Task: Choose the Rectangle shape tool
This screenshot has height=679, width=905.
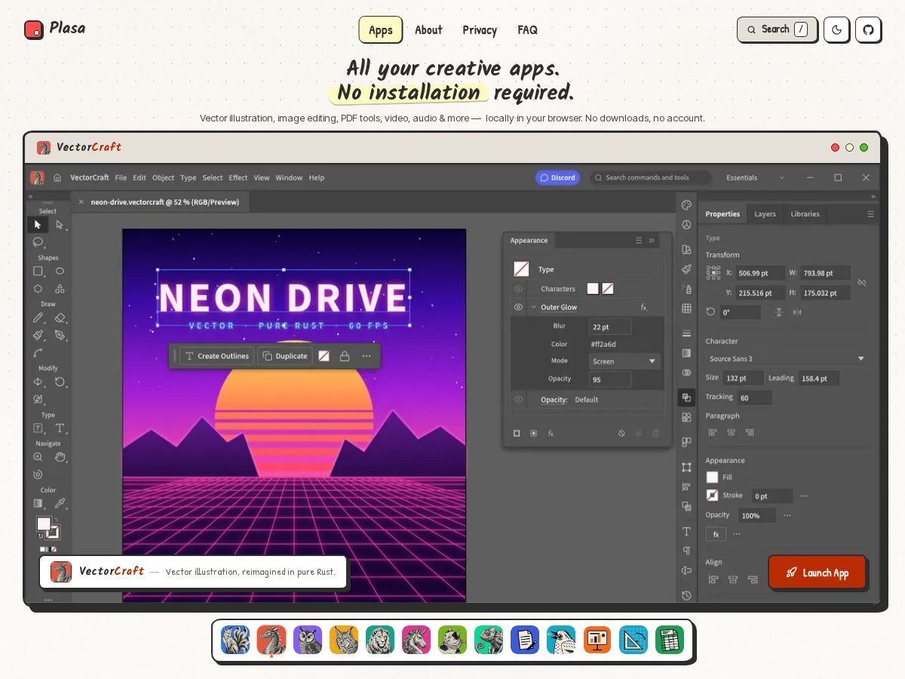Action: coord(38,271)
